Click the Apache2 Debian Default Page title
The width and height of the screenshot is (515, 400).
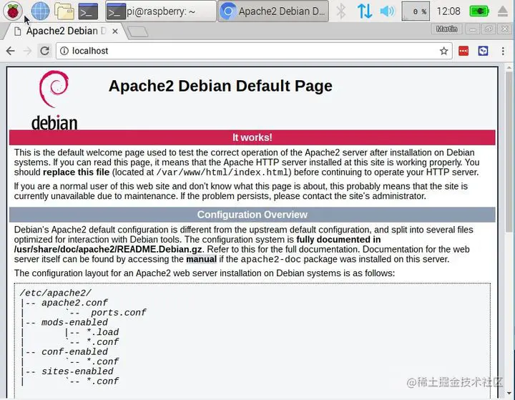220,86
